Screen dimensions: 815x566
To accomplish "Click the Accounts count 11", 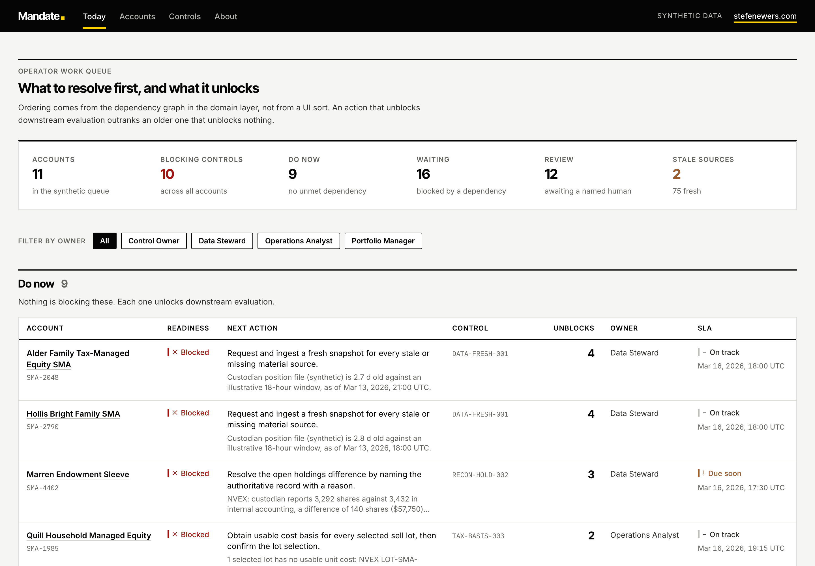I will tap(37, 174).
